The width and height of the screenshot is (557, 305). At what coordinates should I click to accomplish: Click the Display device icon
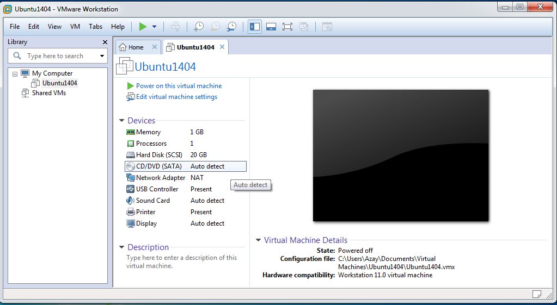click(x=130, y=223)
